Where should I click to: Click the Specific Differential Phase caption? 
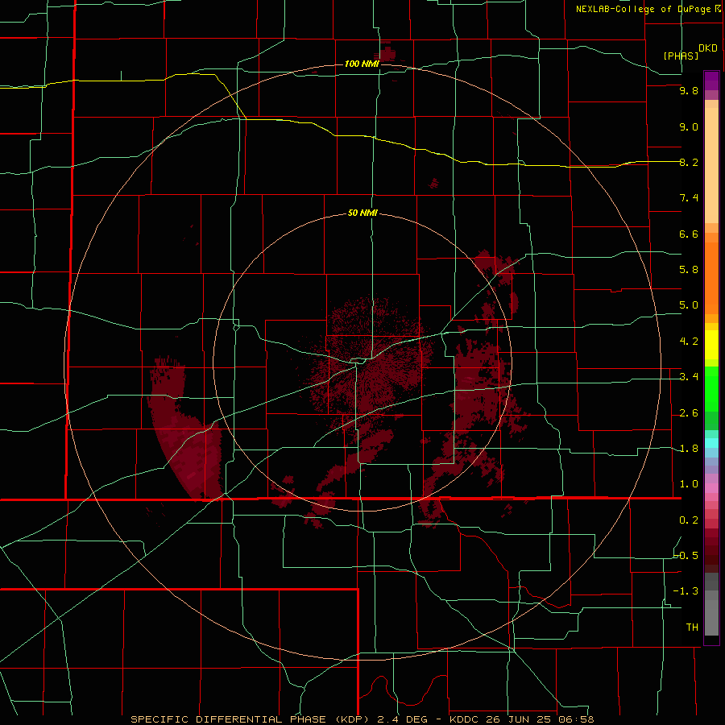(x=252, y=719)
